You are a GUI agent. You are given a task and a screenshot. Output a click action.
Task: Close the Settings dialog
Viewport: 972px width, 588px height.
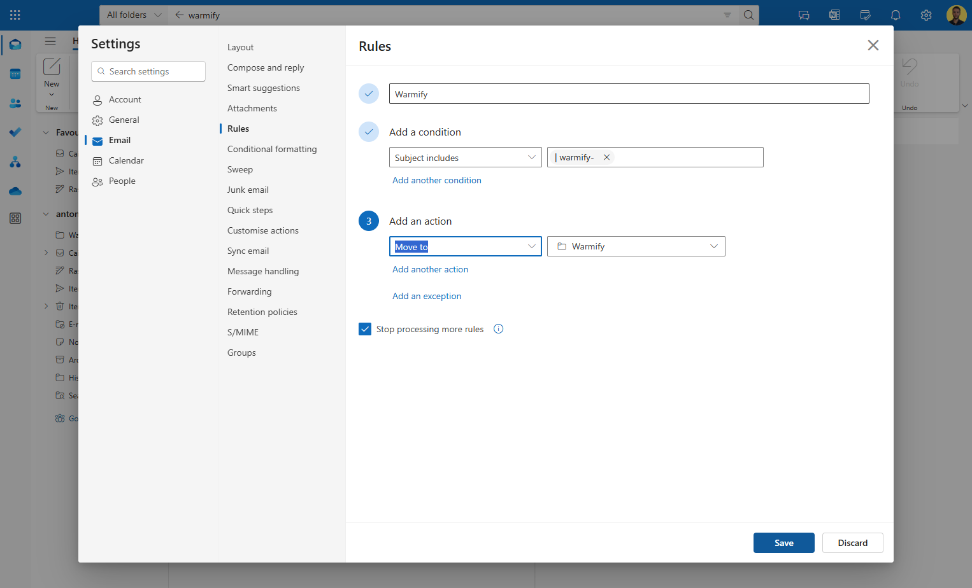873,45
